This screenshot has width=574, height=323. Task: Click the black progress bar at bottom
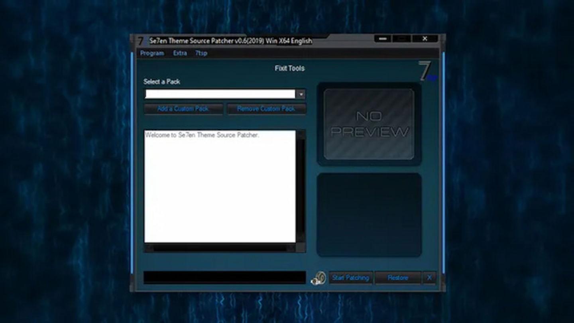coord(224,278)
